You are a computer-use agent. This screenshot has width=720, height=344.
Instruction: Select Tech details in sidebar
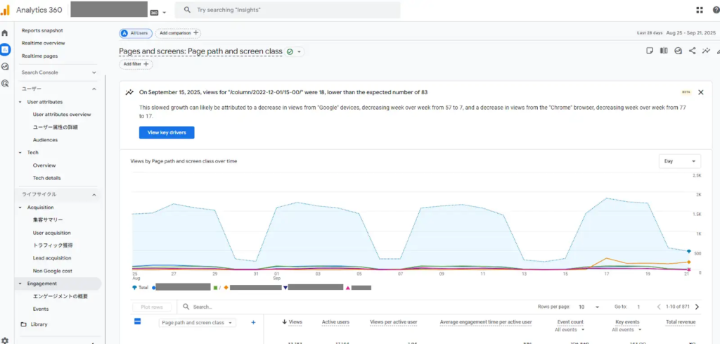pos(47,178)
